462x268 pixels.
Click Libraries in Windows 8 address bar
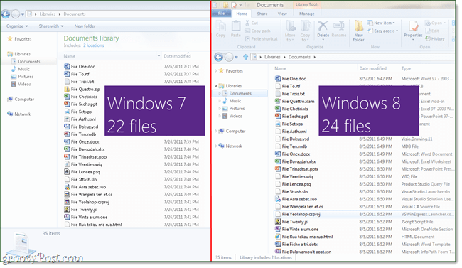(272, 57)
